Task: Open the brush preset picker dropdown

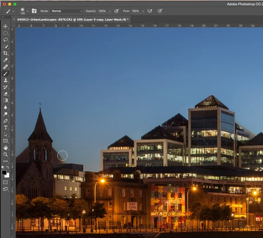Action: [x=28, y=11]
